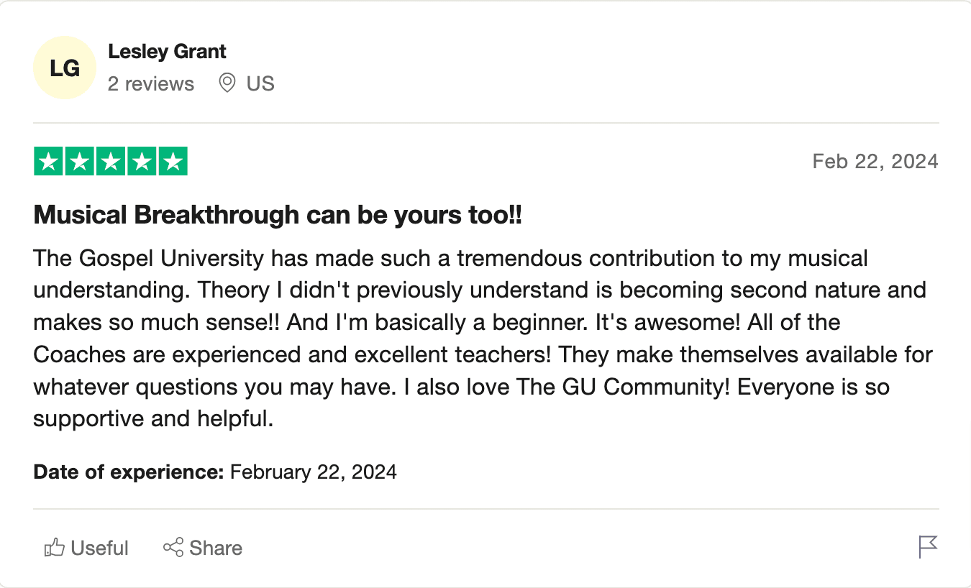
Task: Click the share network icon
Action: click(x=173, y=548)
